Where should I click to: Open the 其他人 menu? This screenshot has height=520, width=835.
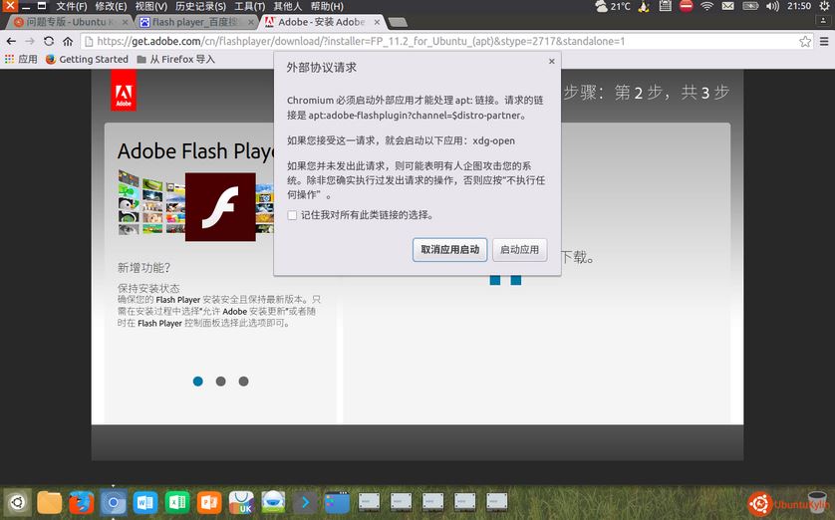[288, 6]
